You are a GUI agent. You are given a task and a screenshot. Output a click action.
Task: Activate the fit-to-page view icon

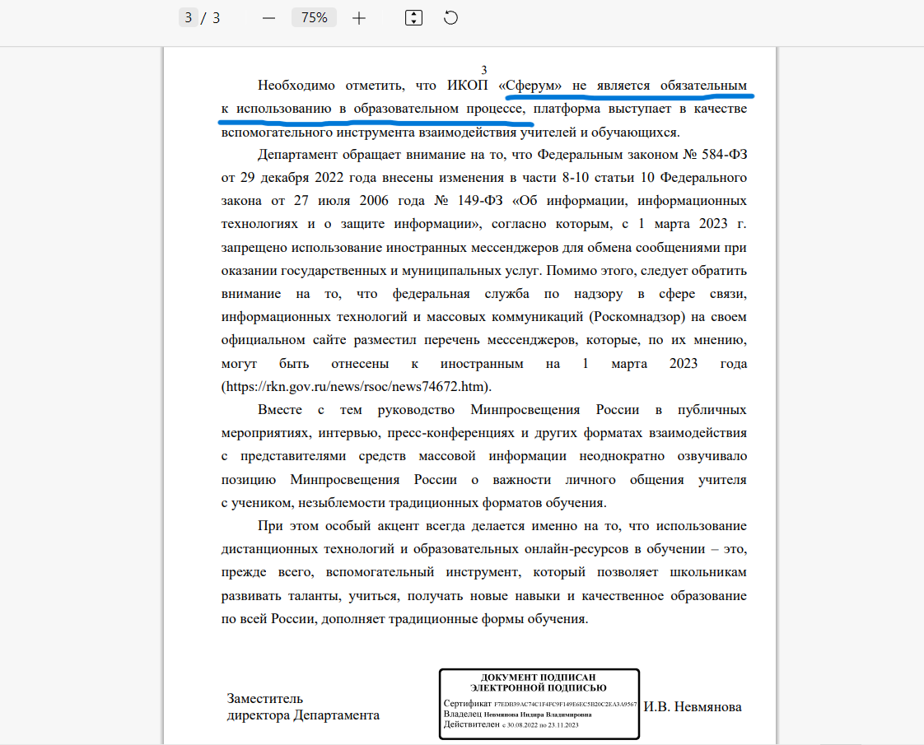pos(413,16)
